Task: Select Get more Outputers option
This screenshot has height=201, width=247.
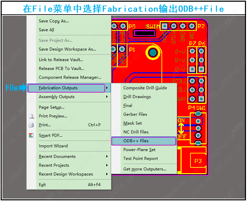Action: coord(144,169)
